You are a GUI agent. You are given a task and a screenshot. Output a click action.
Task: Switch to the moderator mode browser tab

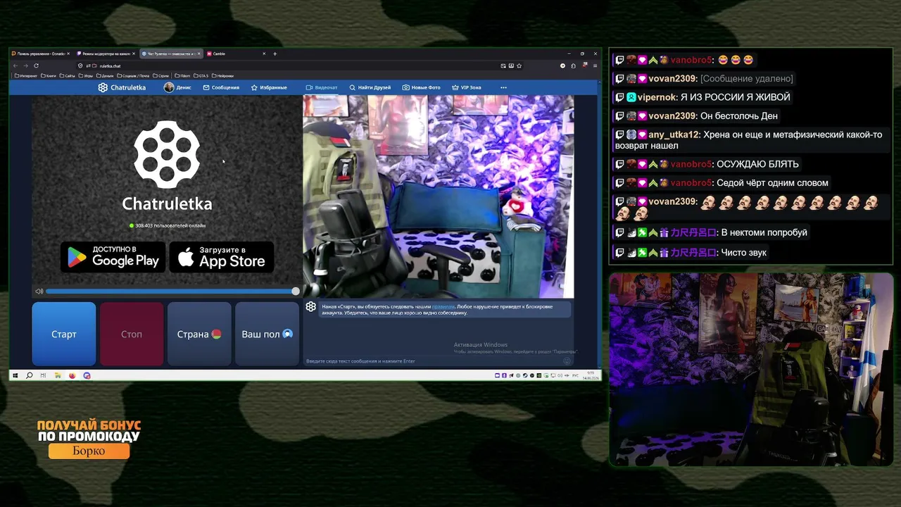pyautogui.click(x=106, y=54)
